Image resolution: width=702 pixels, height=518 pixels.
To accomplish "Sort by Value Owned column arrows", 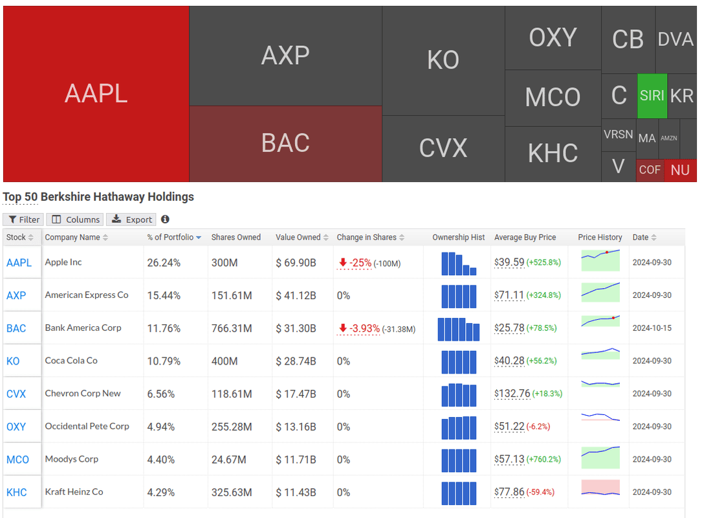I will click(x=326, y=238).
